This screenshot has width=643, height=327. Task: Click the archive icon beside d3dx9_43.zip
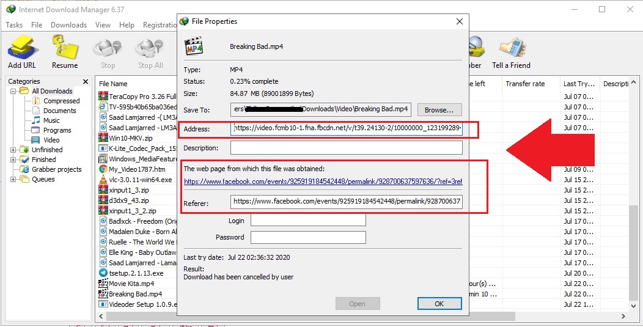103,200
